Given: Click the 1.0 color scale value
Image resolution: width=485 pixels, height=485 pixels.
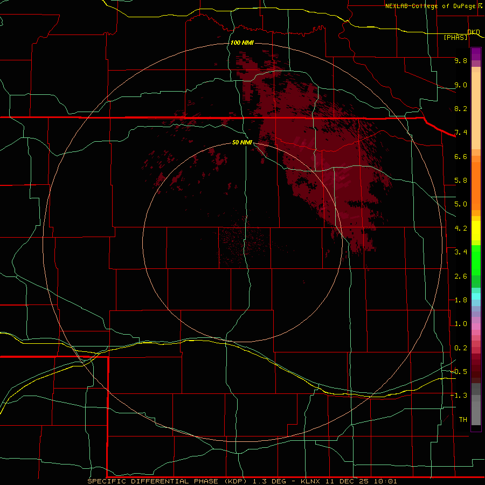Looking at the screenshot, I should [x=461, y=324].
